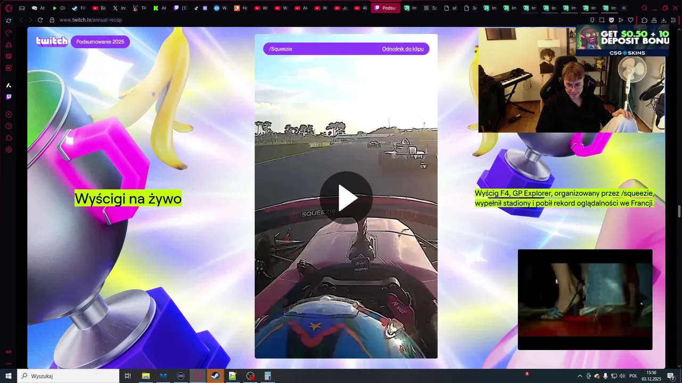Screen dimensions: 682x383
Task: Open the Twitch sidebar panel icon
Action: tap(9, 97)
